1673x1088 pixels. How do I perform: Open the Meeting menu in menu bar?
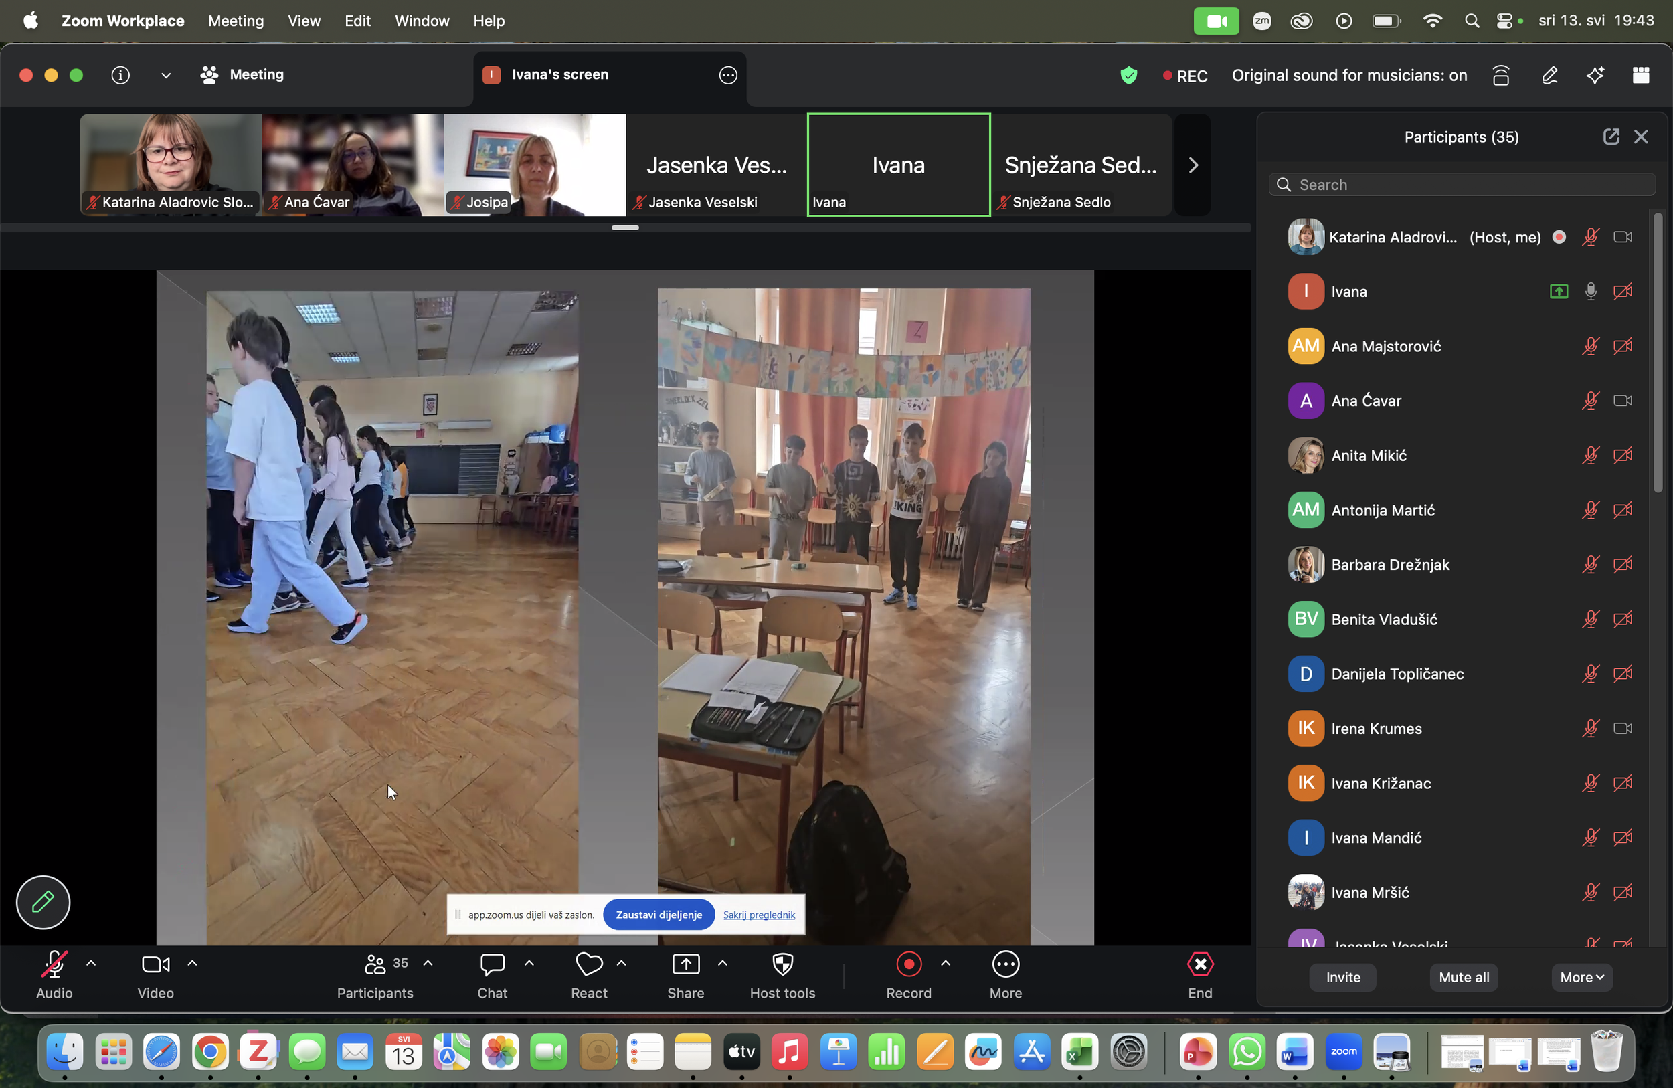click(x=236, y=21)
